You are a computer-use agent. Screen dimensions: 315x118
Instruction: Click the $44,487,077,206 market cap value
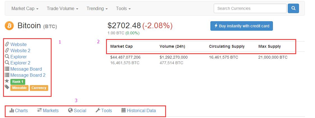[125, 57]
